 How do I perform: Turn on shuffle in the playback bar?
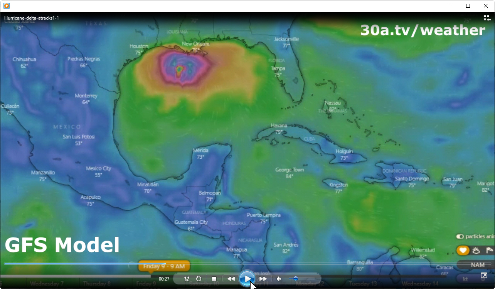click(x=187, y=279)
